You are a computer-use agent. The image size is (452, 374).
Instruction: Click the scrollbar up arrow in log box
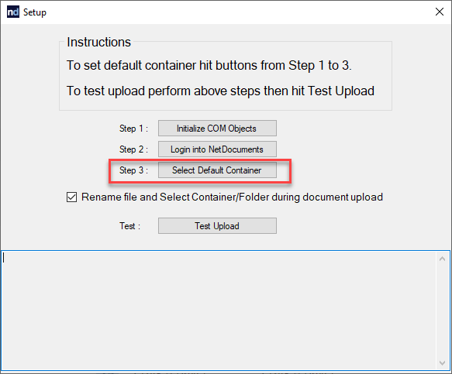pyautogui.click(x=442, y=259)
